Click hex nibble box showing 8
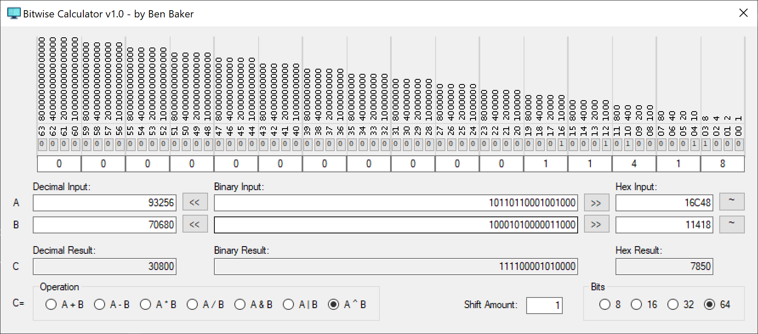Screen dimensions: 758x334 [722, 164]
